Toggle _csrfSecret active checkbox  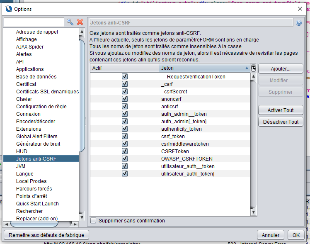125,91
